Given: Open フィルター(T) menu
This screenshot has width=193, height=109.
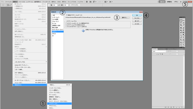Looking at the screenshot, I should pyautogui.click(x=46, y=2).
